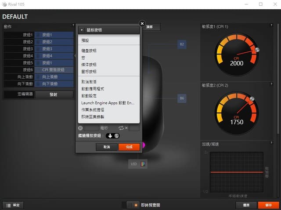Select 媒体按鈕 from the action list
Image resolution: width=281 pixels, height=210 pixels.
click(109, 65)
